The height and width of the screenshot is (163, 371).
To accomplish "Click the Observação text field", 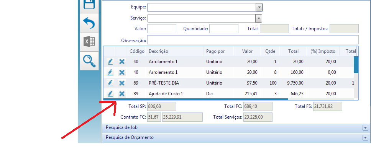I will pyautogui.click(x=253, y=40).
